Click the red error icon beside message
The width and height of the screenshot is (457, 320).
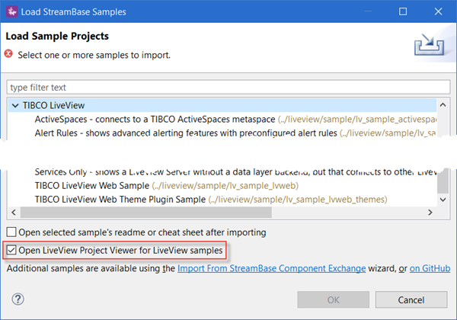click(x=9, y=55)
